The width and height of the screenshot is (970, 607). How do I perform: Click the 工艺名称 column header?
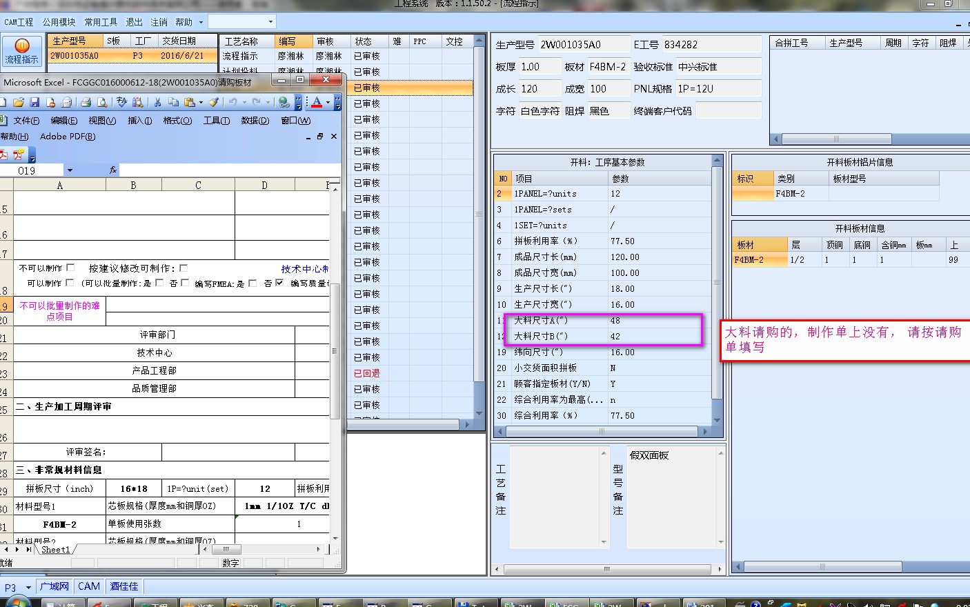click(x=247, y=41)
